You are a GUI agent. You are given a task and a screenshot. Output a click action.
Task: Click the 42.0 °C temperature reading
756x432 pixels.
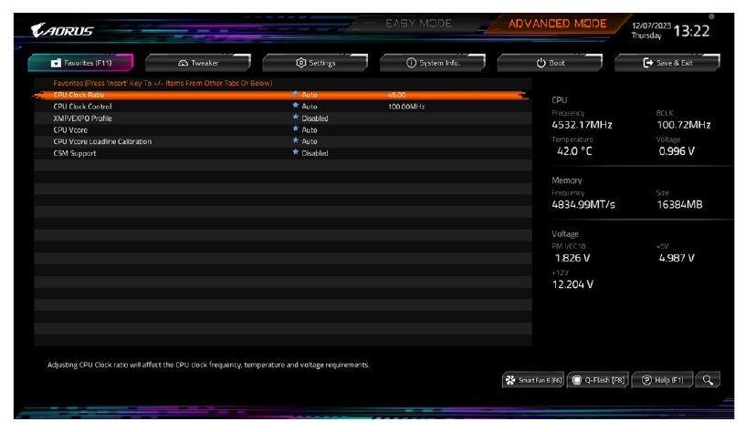574,151
